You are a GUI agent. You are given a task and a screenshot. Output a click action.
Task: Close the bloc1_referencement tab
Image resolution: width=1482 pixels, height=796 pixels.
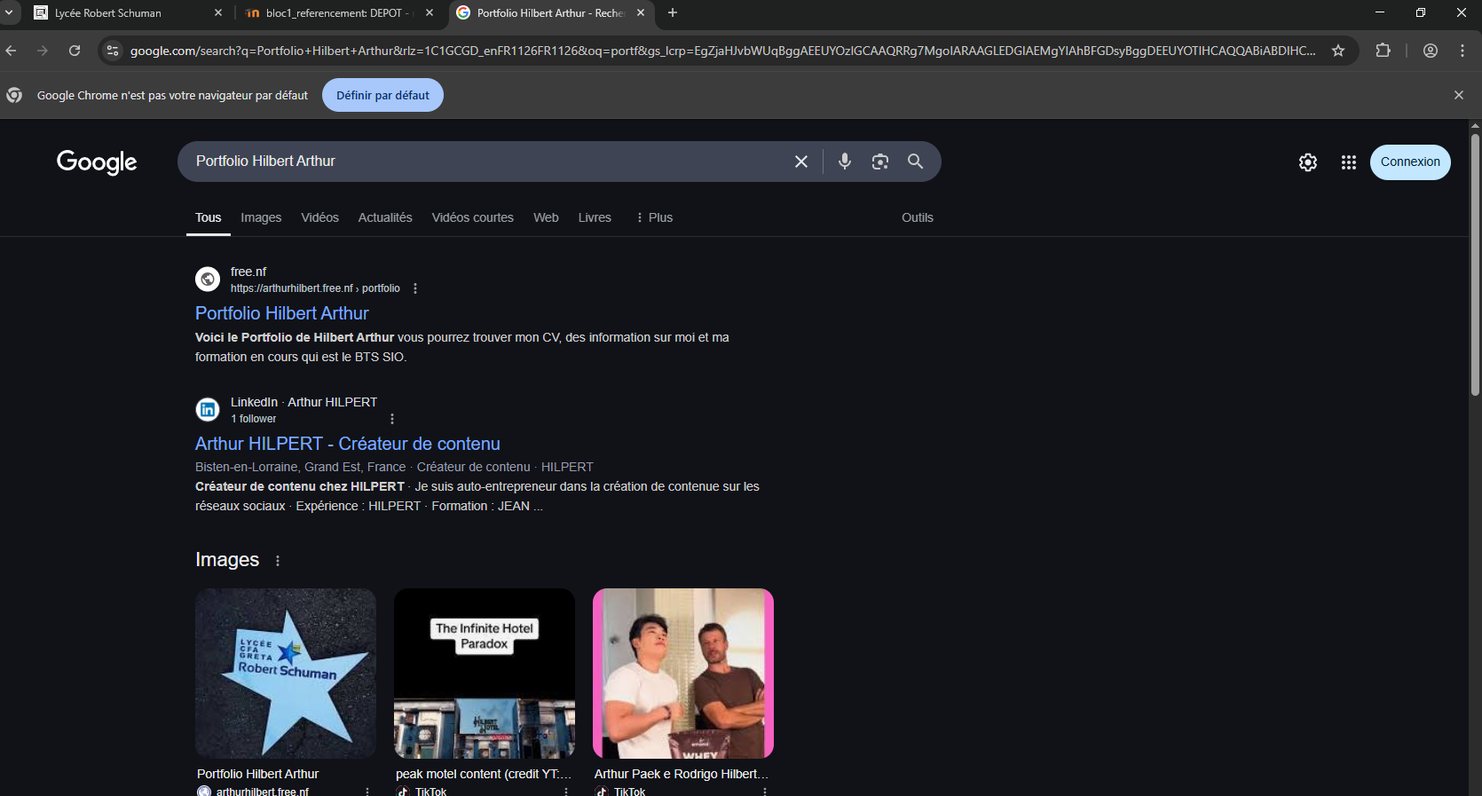coord(430,12)
